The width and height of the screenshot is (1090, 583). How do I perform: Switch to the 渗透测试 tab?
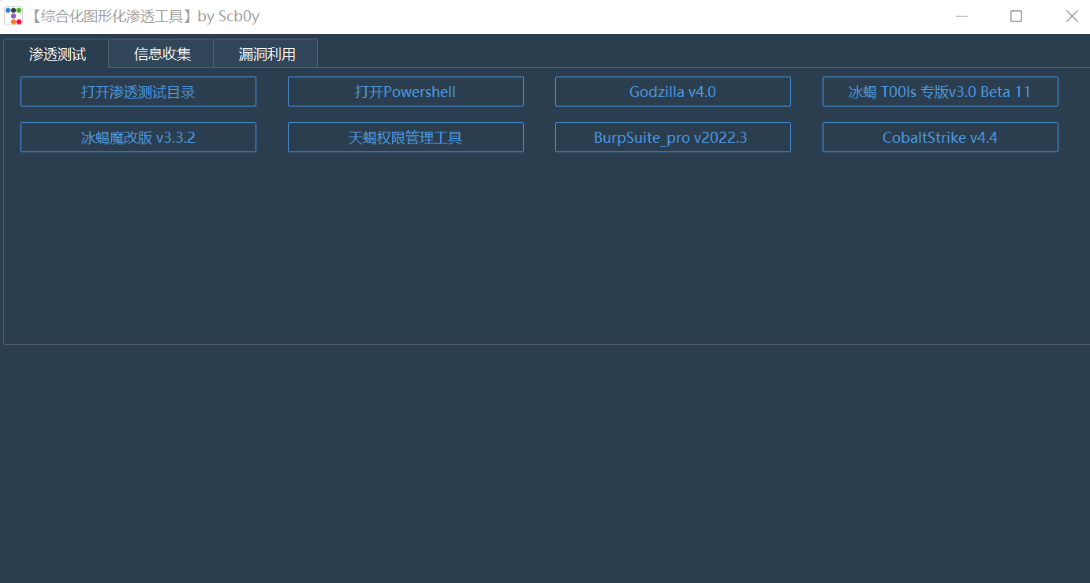tap(57, 54)
